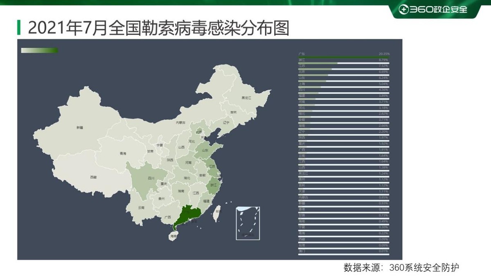491x276 pixels.
Task: Click the Taiwan inset box
Action: click(247, 223)
